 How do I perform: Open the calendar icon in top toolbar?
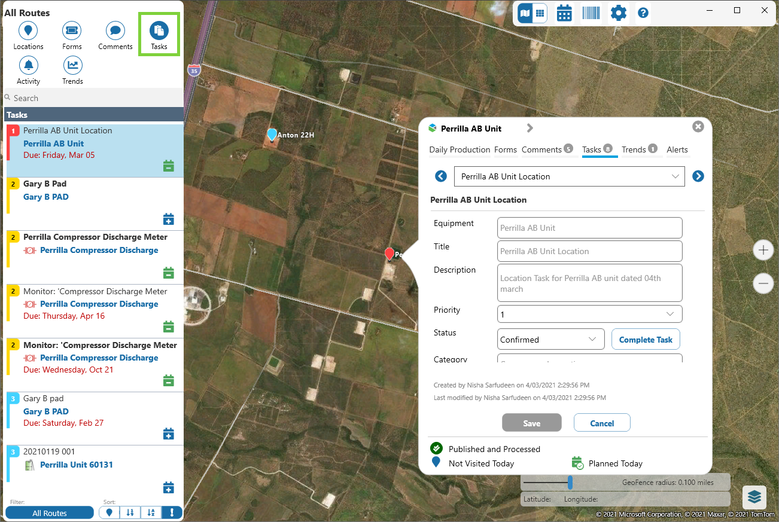pos(564,13)
